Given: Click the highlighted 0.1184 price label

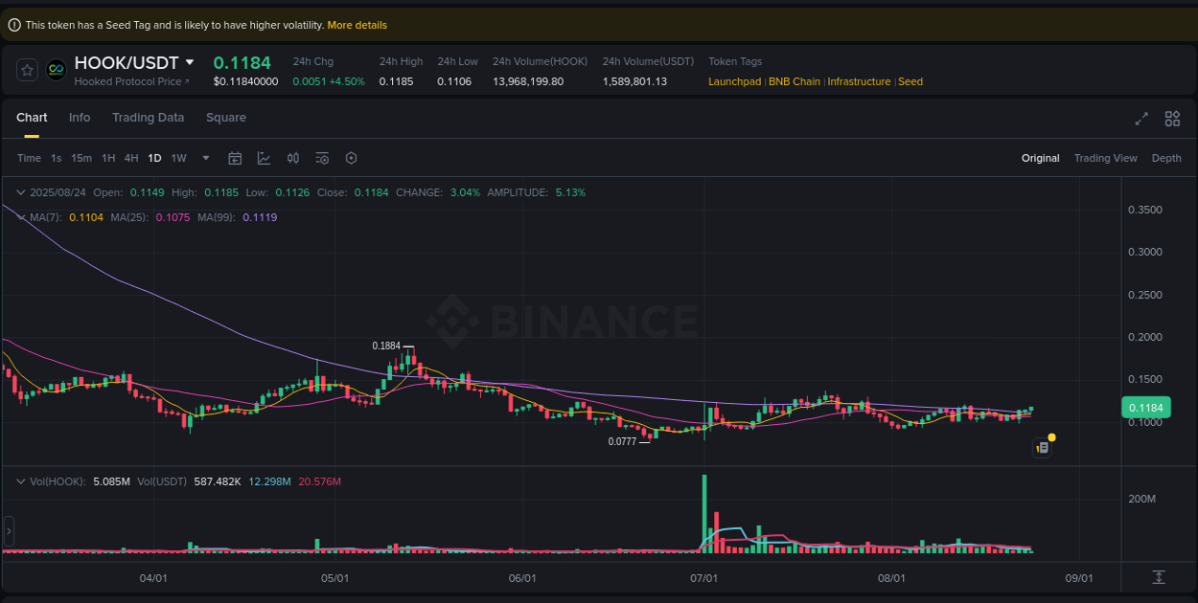Looking at the screenshot, I should click(x=1146, y=407).
